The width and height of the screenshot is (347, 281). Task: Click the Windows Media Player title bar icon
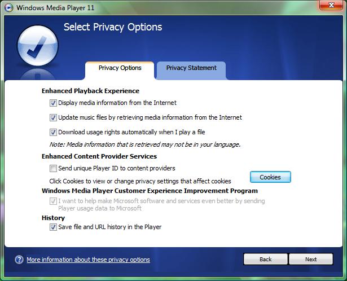tap(8, 8)
